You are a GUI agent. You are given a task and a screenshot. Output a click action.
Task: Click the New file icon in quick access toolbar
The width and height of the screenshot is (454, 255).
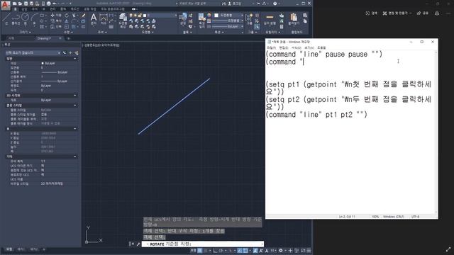pyautogui.click(x=14, y=4)
